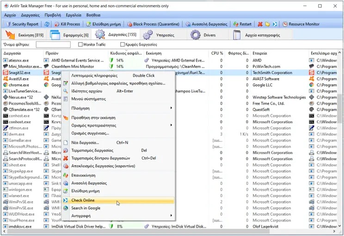Viewport: 344px width, 236px height.
Task: Click Ελεύθερη μνήμη in the toolbar
Action: click(103, 24)
